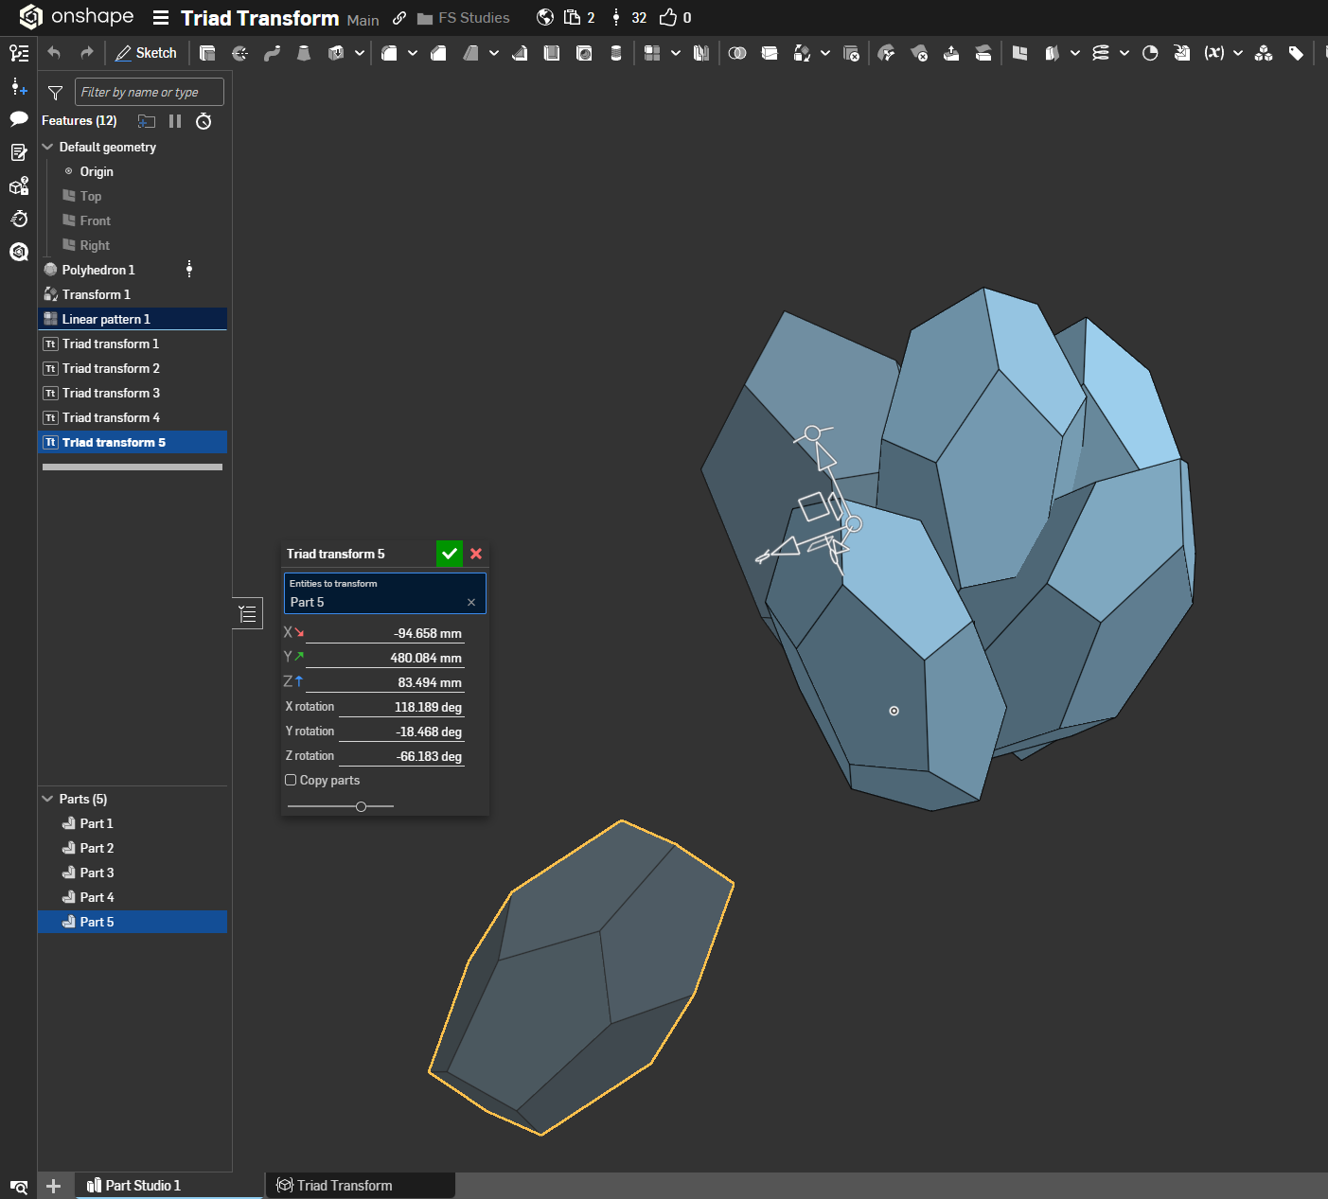Click the X rotation value field
The height and width of the screenshot is (1199, 1328).
click(x=401, y=707)
